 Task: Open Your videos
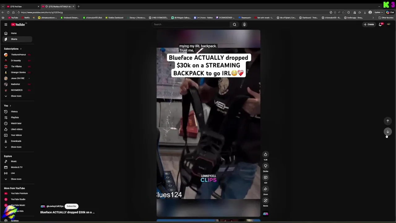coord(18,135)
